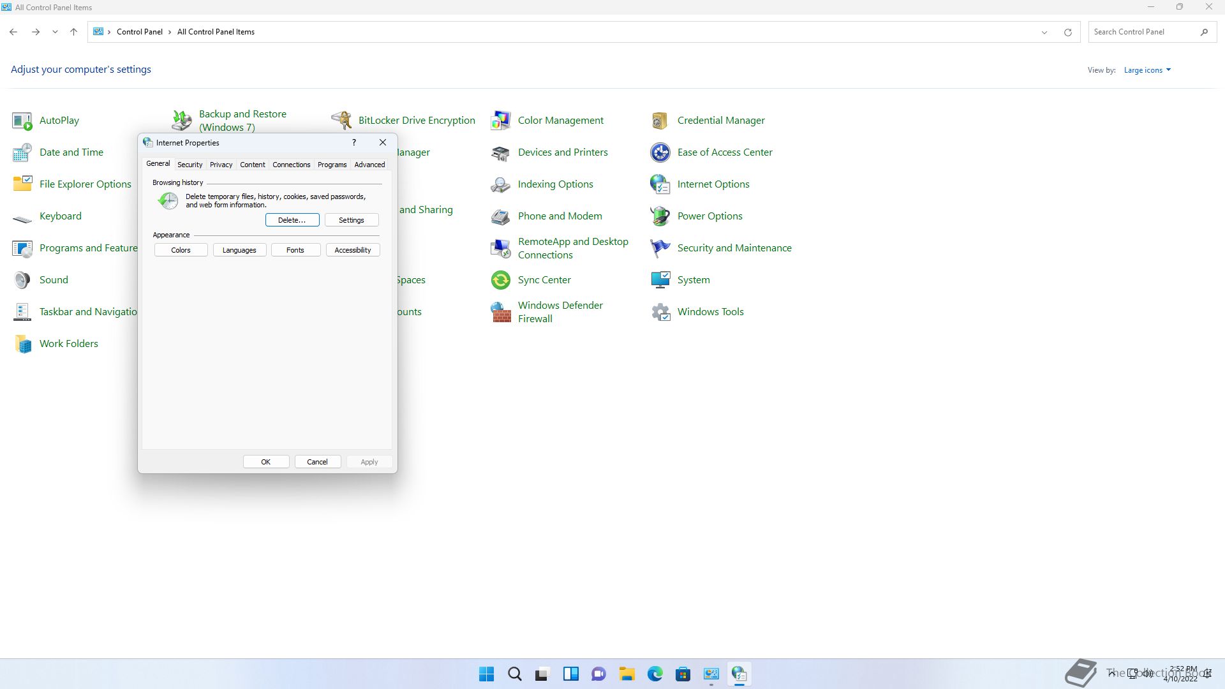Refresh the Control Panel view
Screen dimensions: 1225x689
(x=1067, y=32)
